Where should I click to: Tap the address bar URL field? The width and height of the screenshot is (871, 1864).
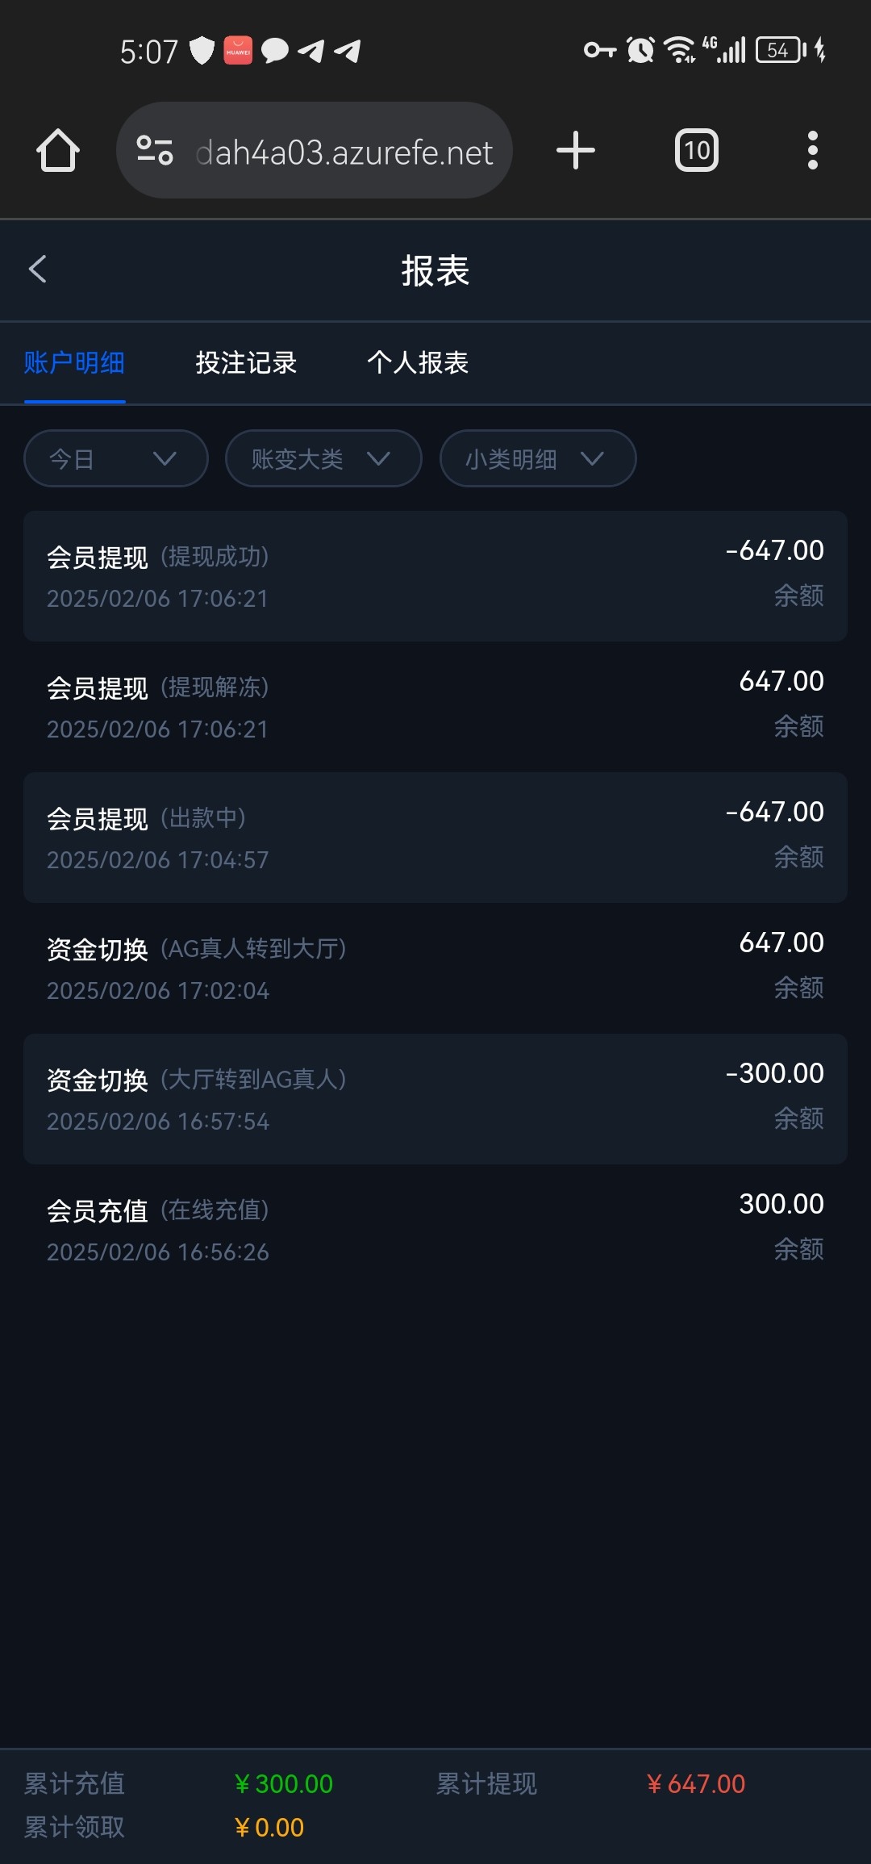tap(344, 152)
